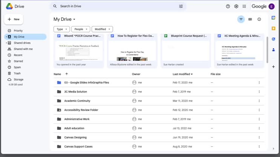Open Contacts side panel icon
Screen dimensions: 280x157
point(273,50)
